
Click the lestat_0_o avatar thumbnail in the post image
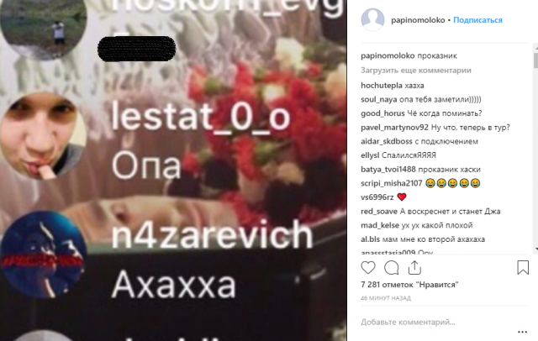(x=43, y=136)
